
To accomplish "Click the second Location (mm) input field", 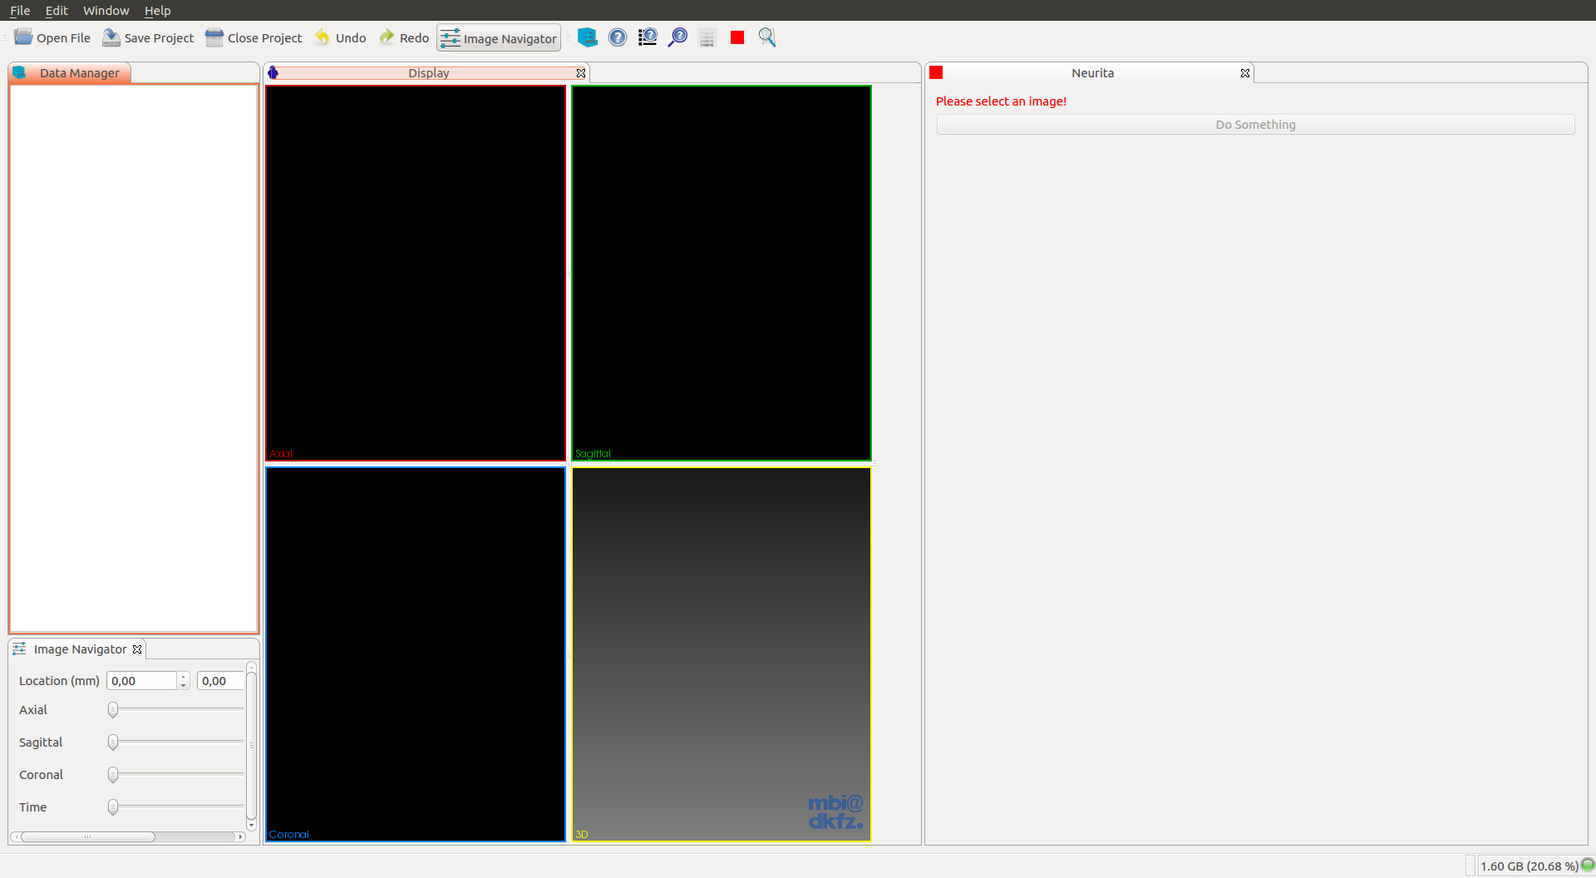I will 220,681.
